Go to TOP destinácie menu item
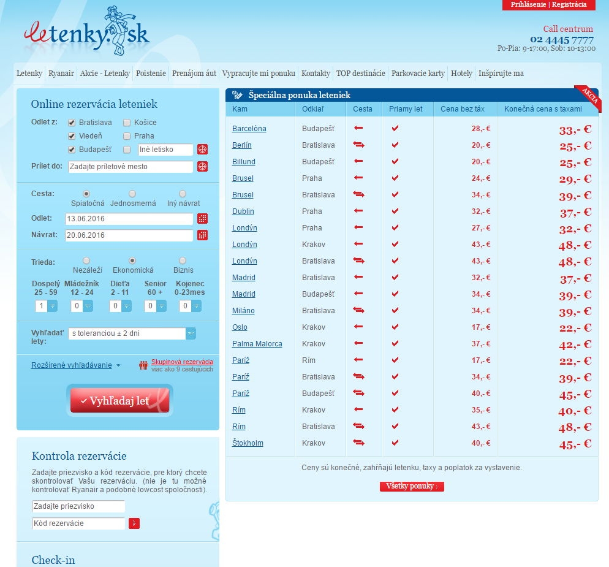 [x=360, y=74]
